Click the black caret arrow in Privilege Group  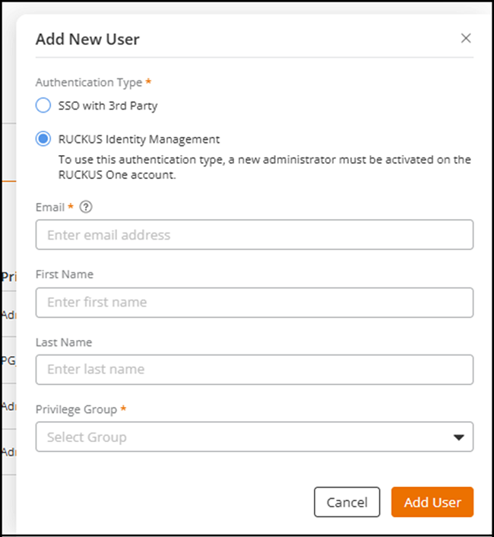point(458,437)
